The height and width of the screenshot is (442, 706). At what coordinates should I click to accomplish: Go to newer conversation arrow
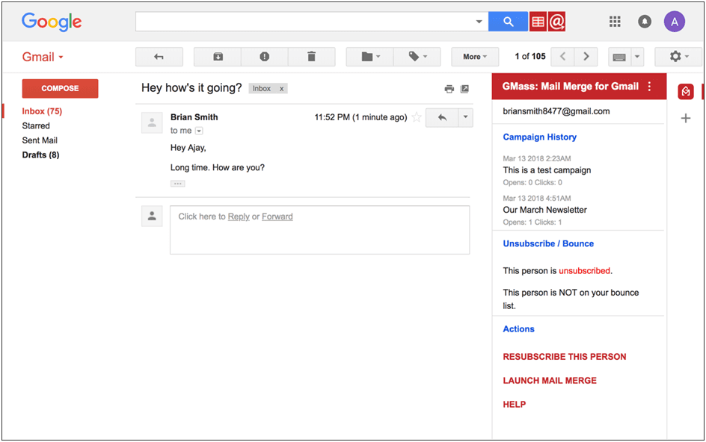coord(562,57)
